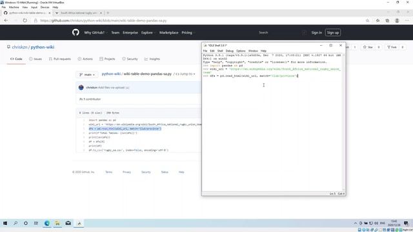
Task: Open Terms link in GitHub footer
Action: coord(109,172)
